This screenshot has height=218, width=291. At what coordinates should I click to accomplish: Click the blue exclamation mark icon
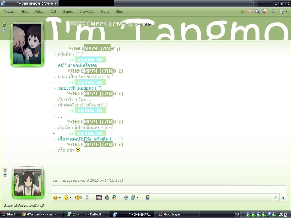[x=273, y=11]
